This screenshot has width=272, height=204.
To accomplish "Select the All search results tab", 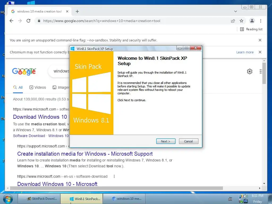I will [18, 87].
